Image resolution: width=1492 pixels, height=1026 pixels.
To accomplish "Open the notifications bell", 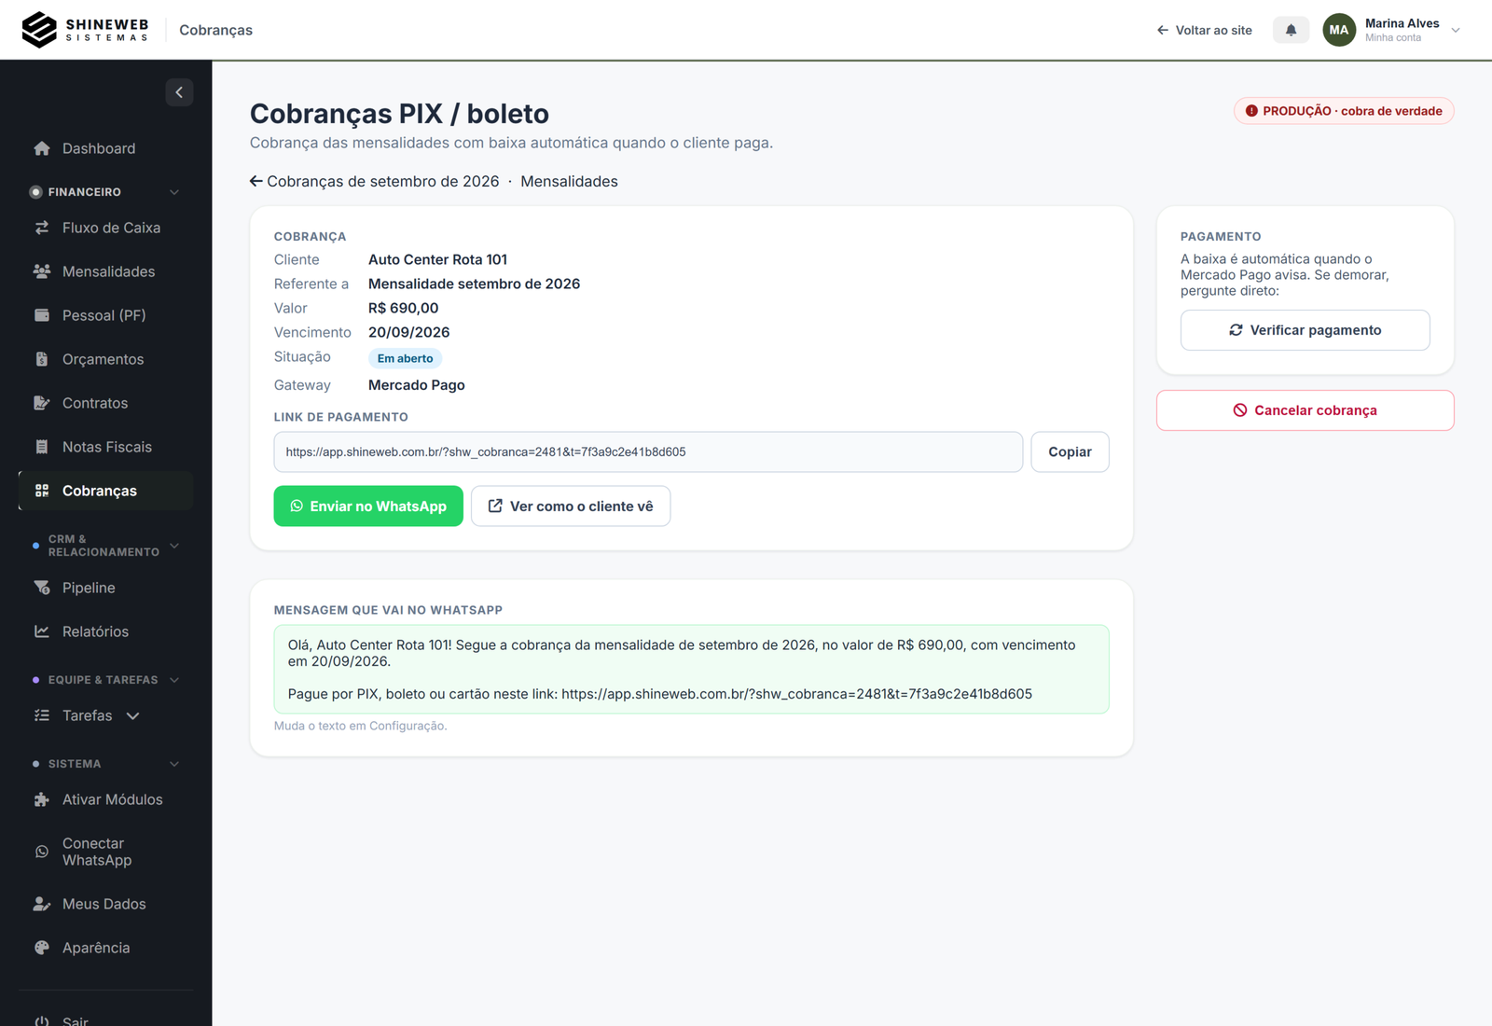I will coord(1291,30).
